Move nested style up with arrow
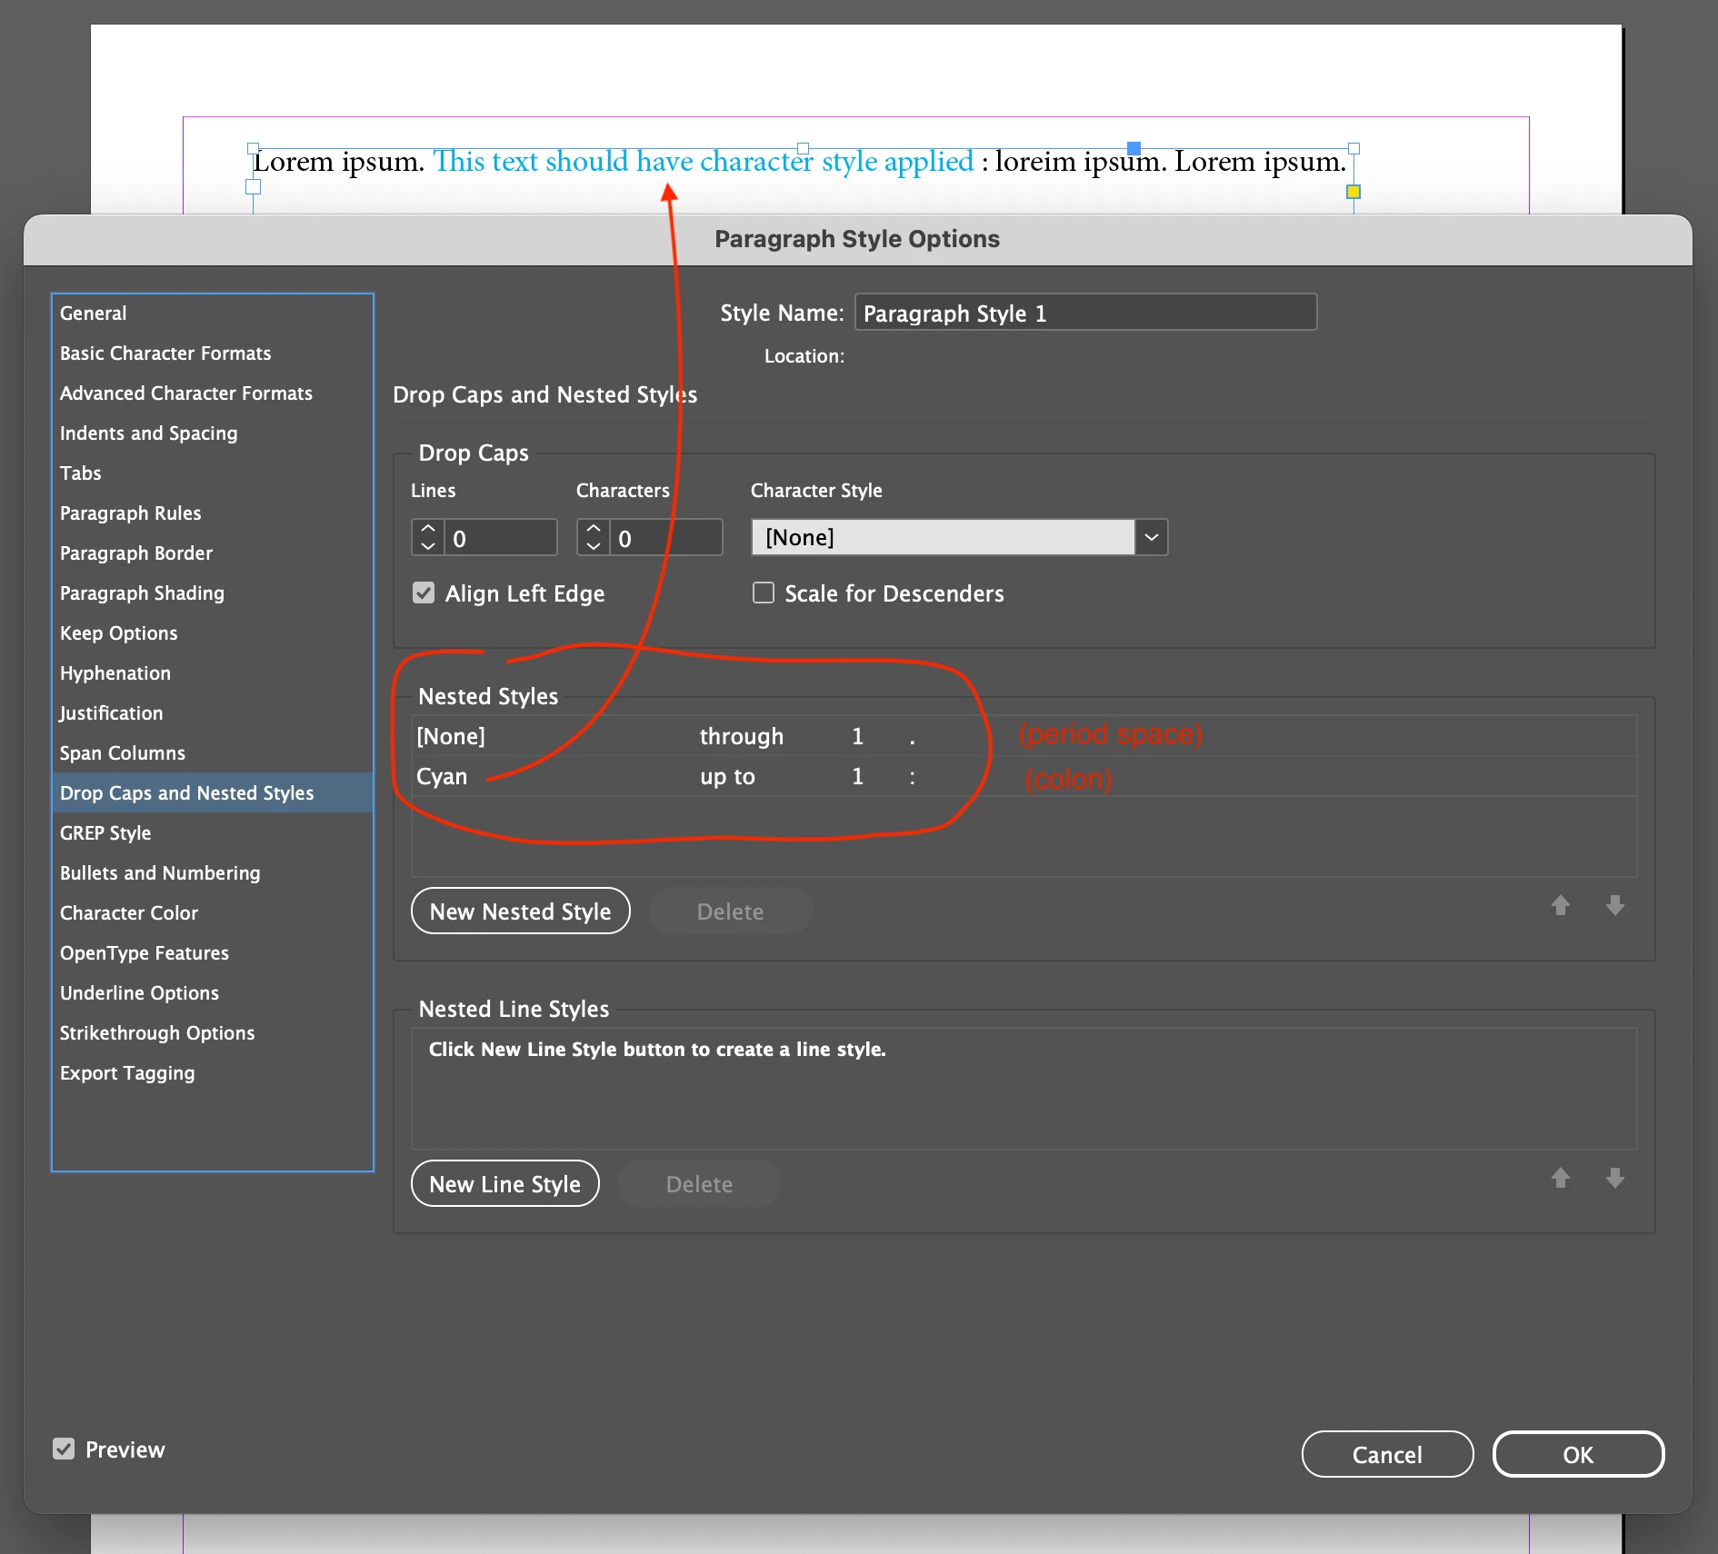The width and height of the screenshot is (1718, 1554). coord(1560,905)
